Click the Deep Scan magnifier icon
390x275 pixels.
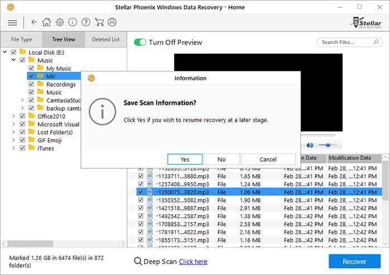pos(138,261)
